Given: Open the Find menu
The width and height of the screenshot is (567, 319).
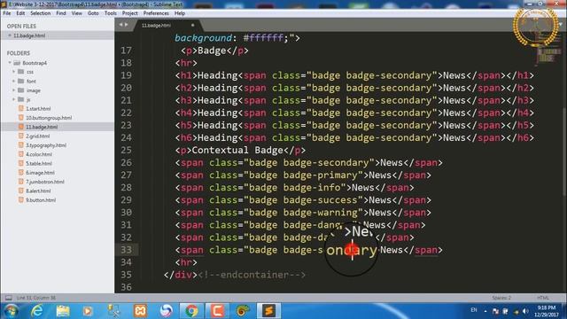Looking at the screenshot, I should tap(61, 13).
